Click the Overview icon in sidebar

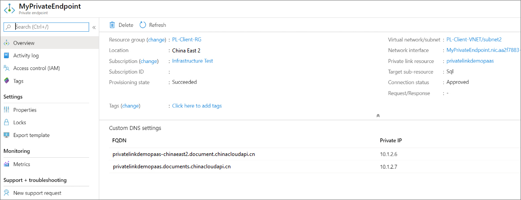tap(7, 43)
